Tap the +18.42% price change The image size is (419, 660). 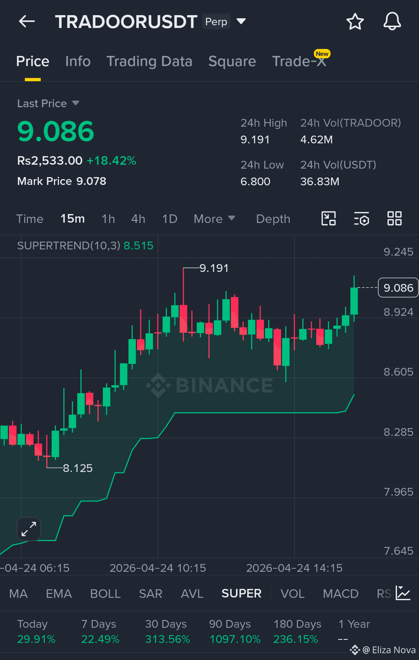[x=111, y=160]
